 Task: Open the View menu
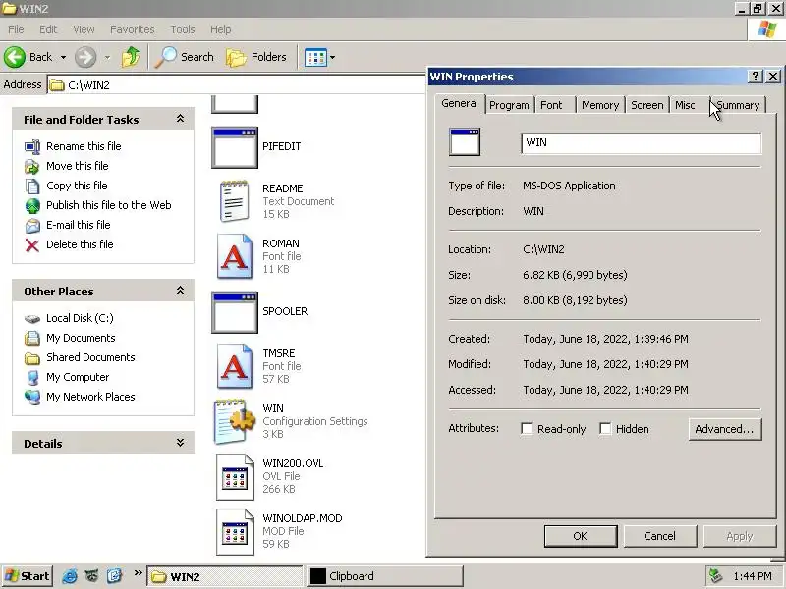coord(84,29)
